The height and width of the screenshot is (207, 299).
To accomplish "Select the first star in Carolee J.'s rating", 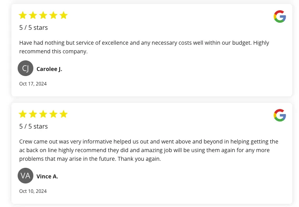I will tap(23, 15).
